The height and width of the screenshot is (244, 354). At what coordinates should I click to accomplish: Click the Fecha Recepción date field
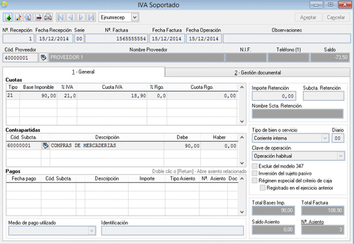click(54, 39)
